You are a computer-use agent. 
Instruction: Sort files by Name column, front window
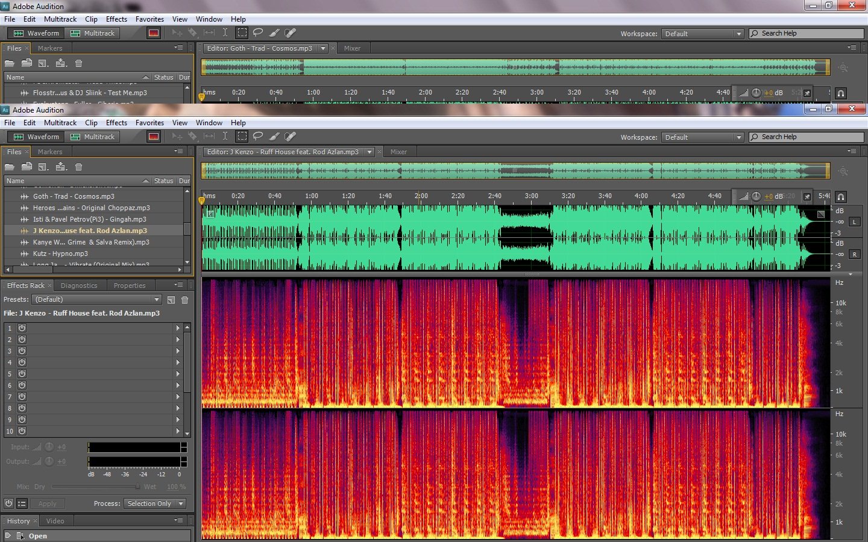[x=77, y=181]
